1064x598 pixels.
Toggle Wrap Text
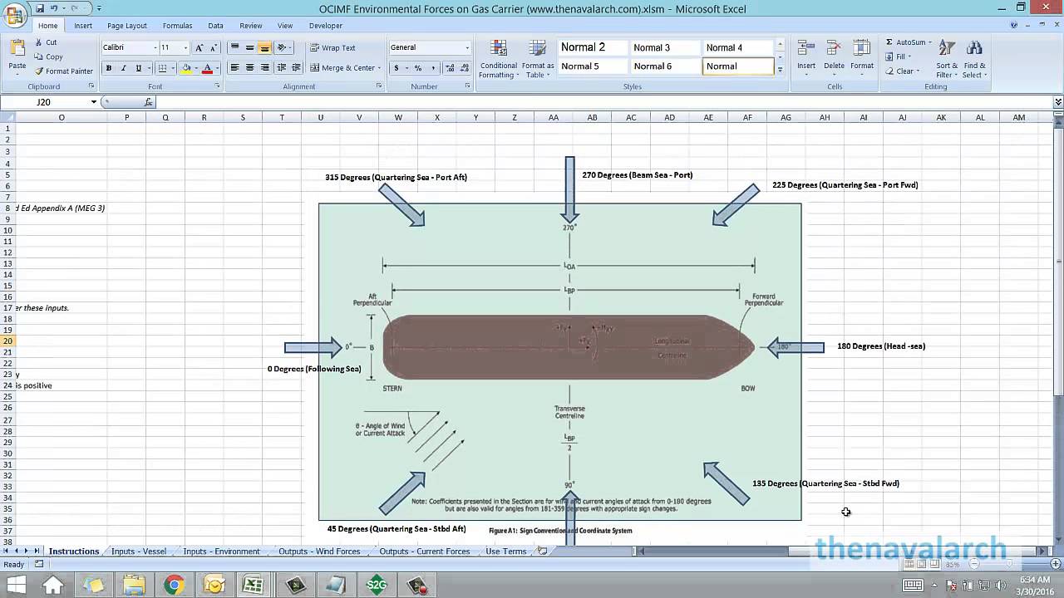point(332,47)
